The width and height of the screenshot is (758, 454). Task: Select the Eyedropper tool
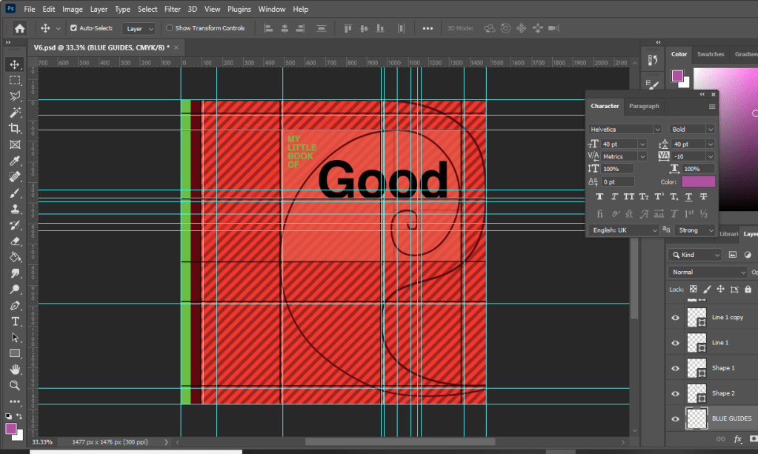point(15,161)
